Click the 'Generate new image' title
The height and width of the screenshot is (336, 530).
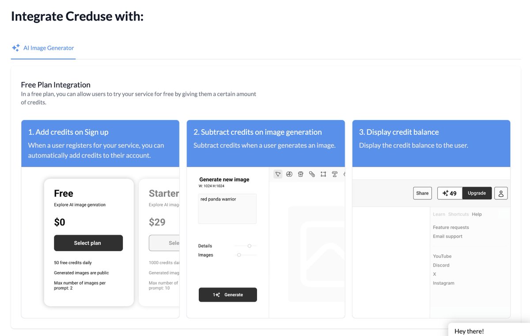[224, 179]
